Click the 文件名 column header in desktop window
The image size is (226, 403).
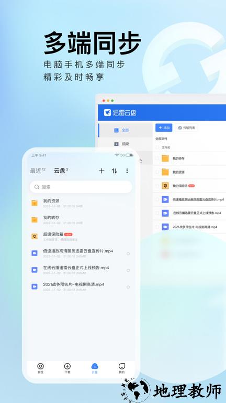tap(166, 148)
